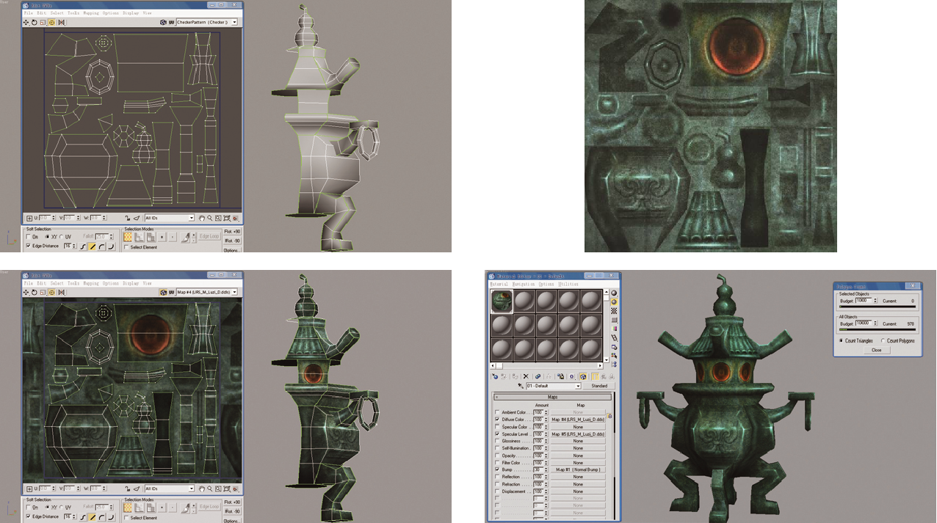
Task: Click the zoom magnifier in top UV editor
Action: click(x=210, y=218)
